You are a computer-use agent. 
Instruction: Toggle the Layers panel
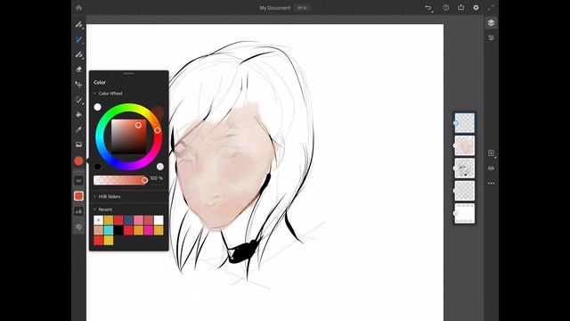pyautogui.click(x=491, y=23)
